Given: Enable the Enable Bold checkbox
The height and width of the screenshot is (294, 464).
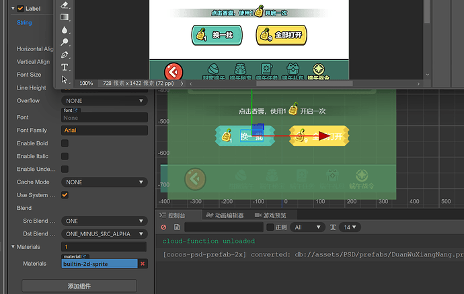Looking at the screenshot, I should pos(65,143).
